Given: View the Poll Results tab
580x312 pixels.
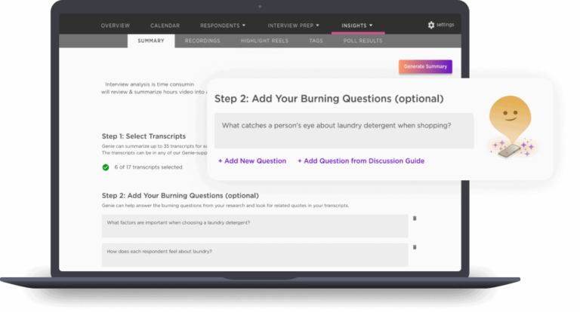Looking at the screenshot, I should [x=364, y=41].
